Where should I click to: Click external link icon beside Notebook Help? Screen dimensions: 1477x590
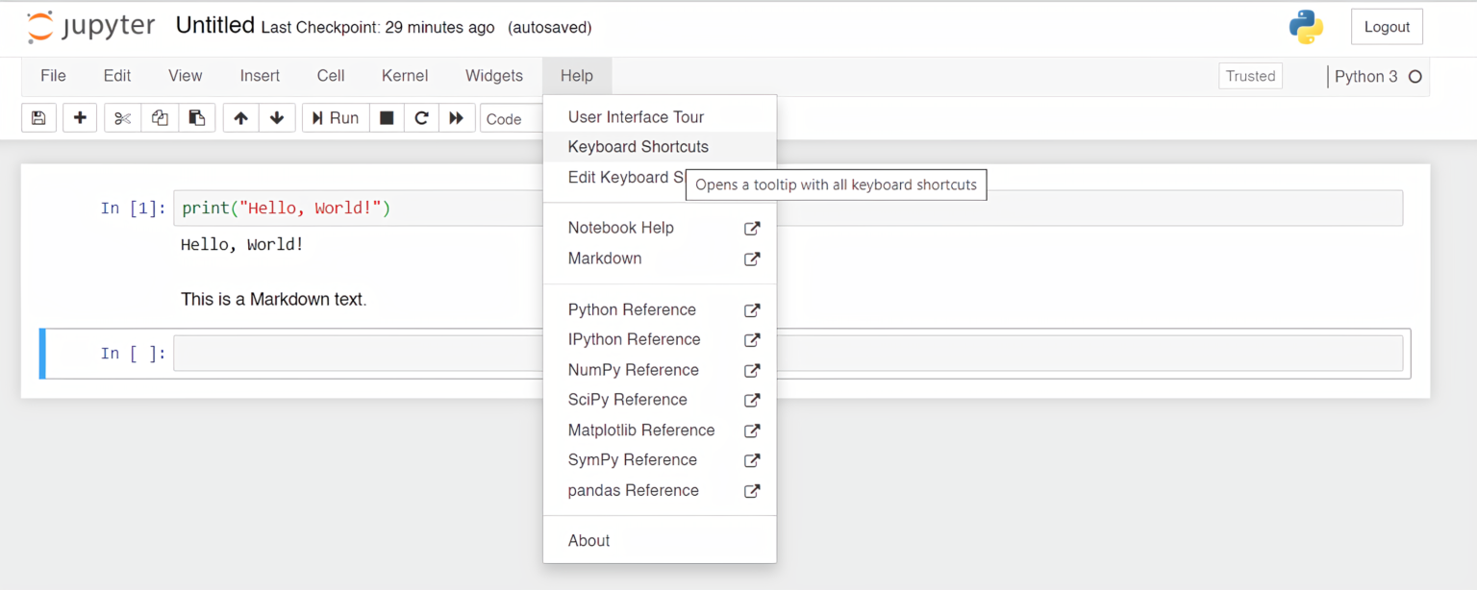click(752, 229)
